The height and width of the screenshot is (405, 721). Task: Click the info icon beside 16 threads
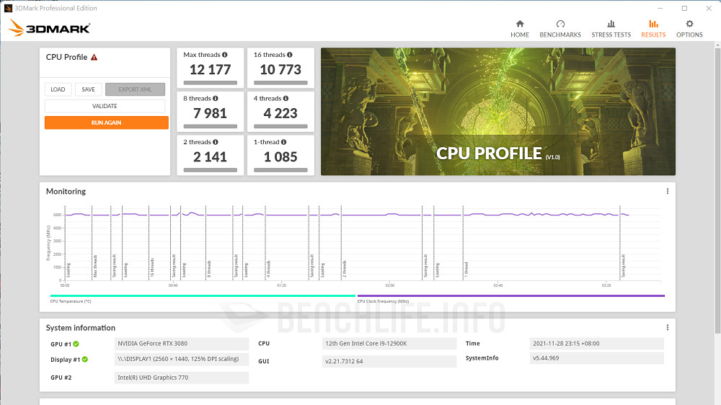pos(290,55)
